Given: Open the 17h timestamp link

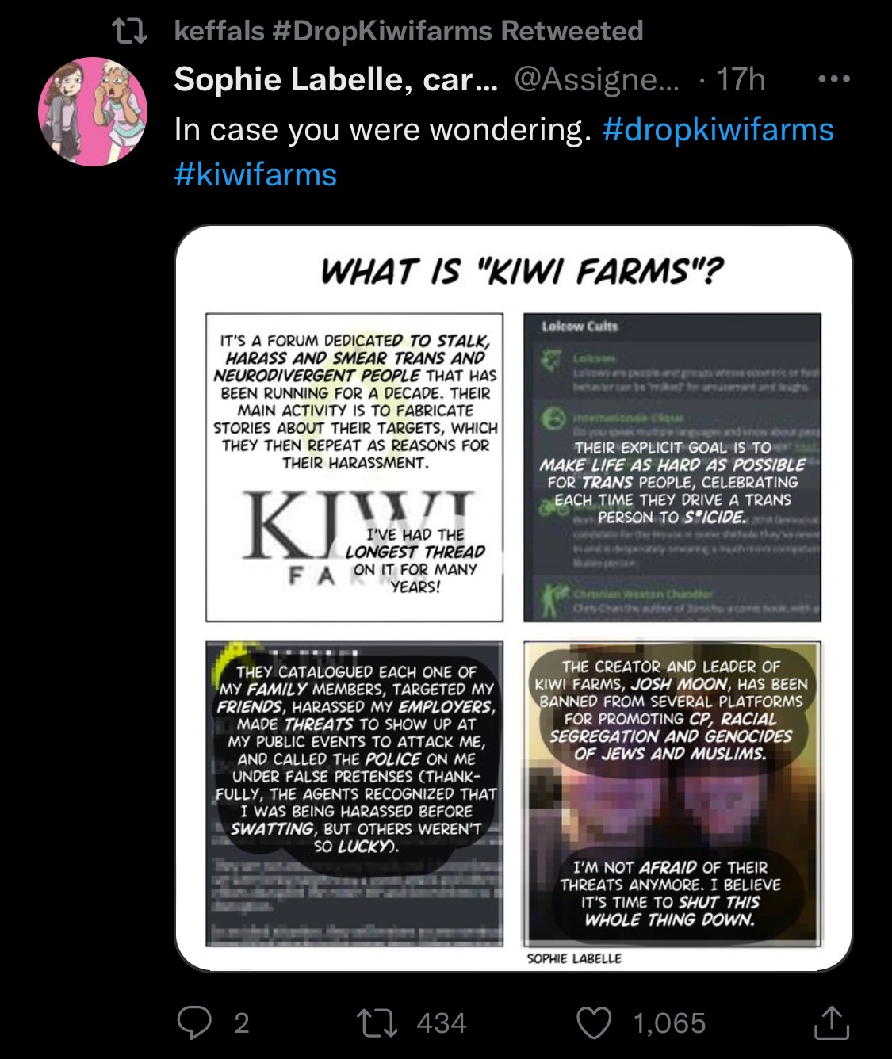Looking at the screenshot, I should click(x=741, y=79).
